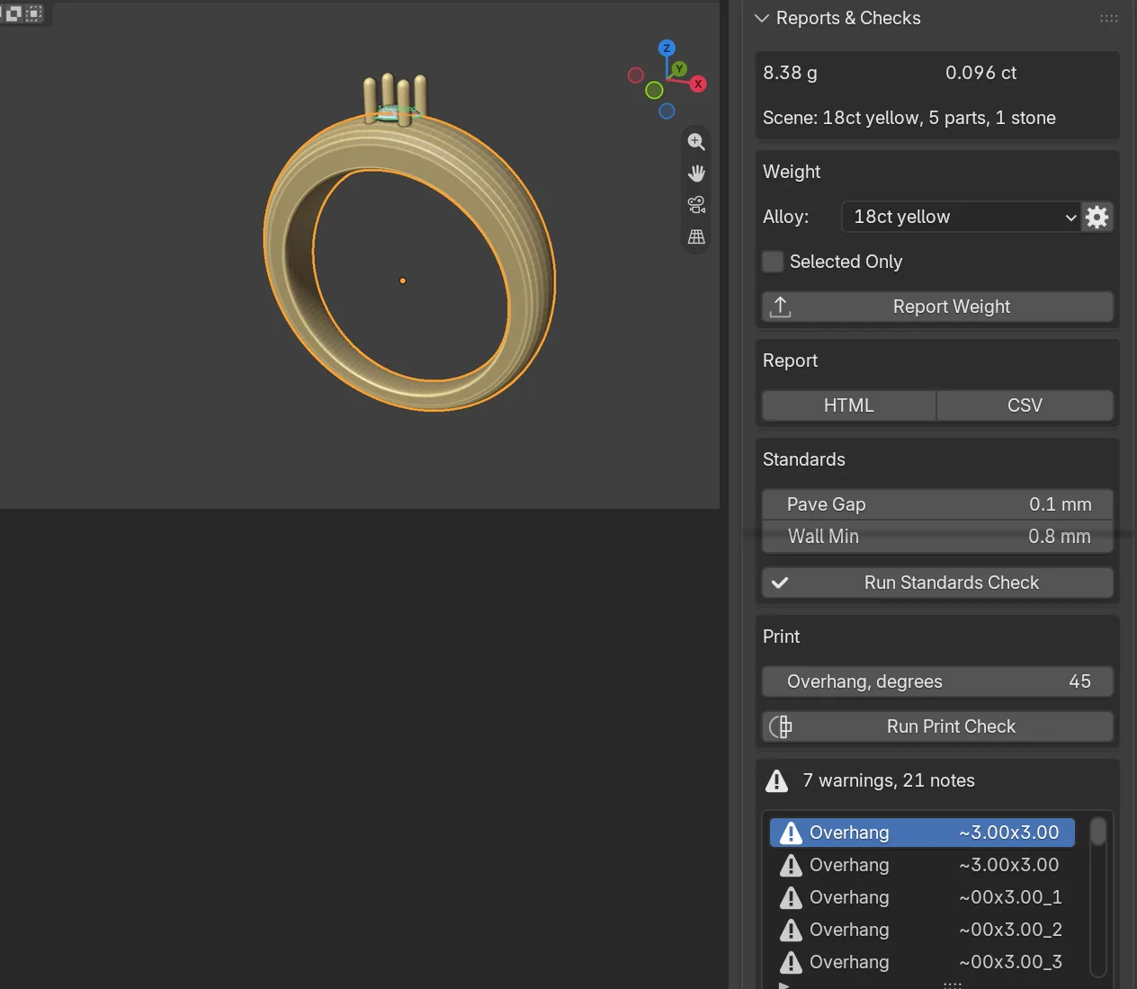Screen dimensions: 1137x989
Task: Click the Pave Gap 0.1 mm field
Action: tap(937, 504)
